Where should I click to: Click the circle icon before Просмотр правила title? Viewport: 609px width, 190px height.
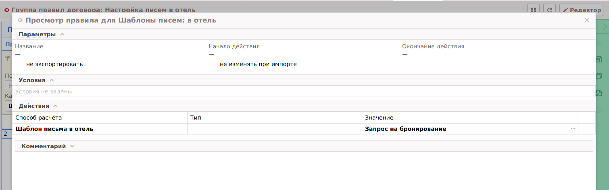tap(20, 20)
